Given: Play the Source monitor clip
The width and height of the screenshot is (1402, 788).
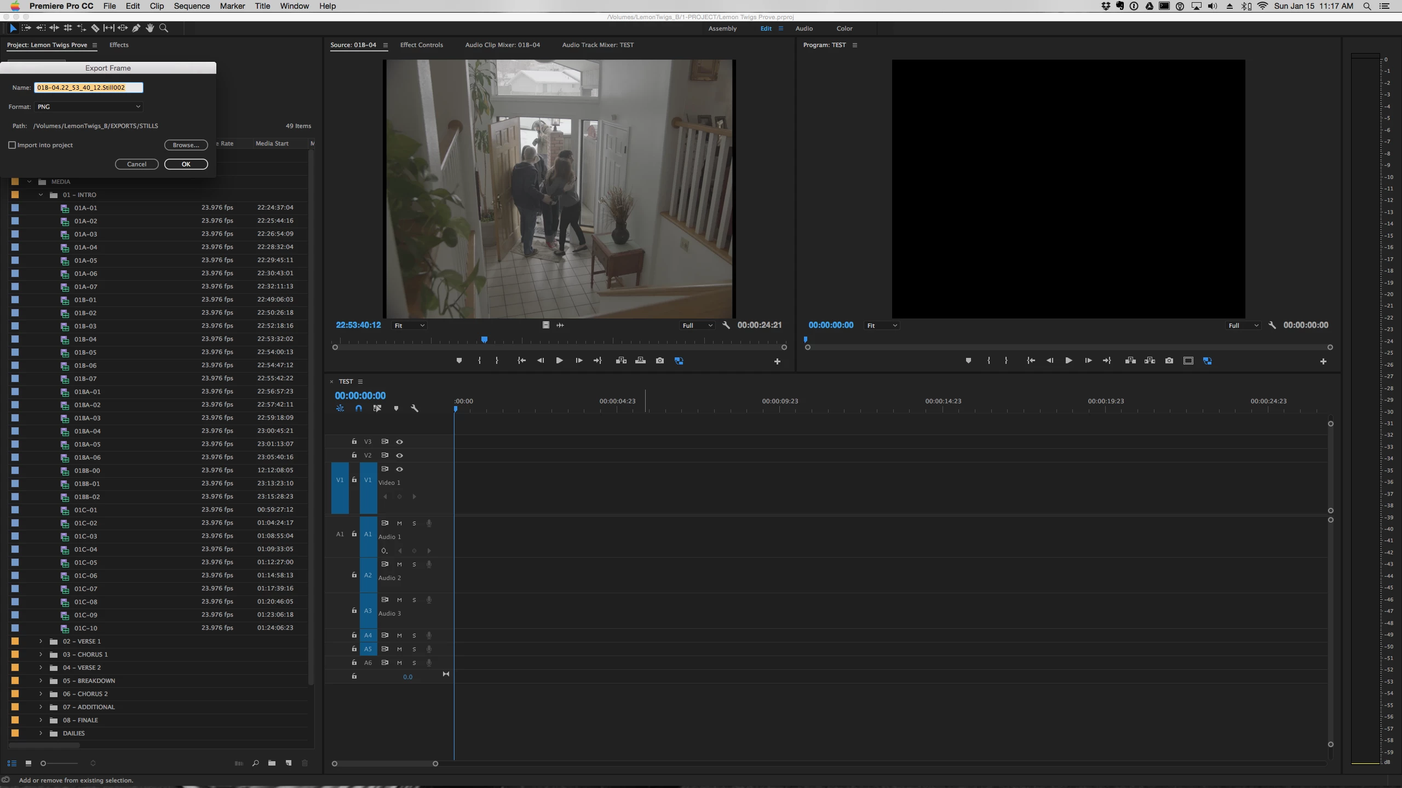Looking at the screenshot, I should [x=559, y=361].
